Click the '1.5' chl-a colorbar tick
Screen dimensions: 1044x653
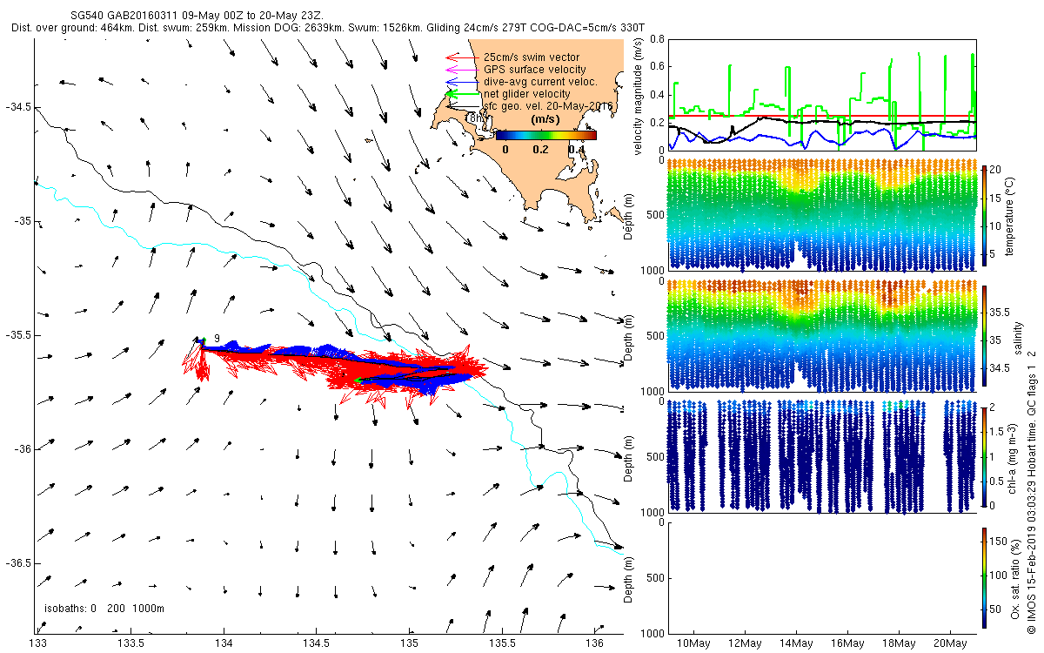point(997,430)
